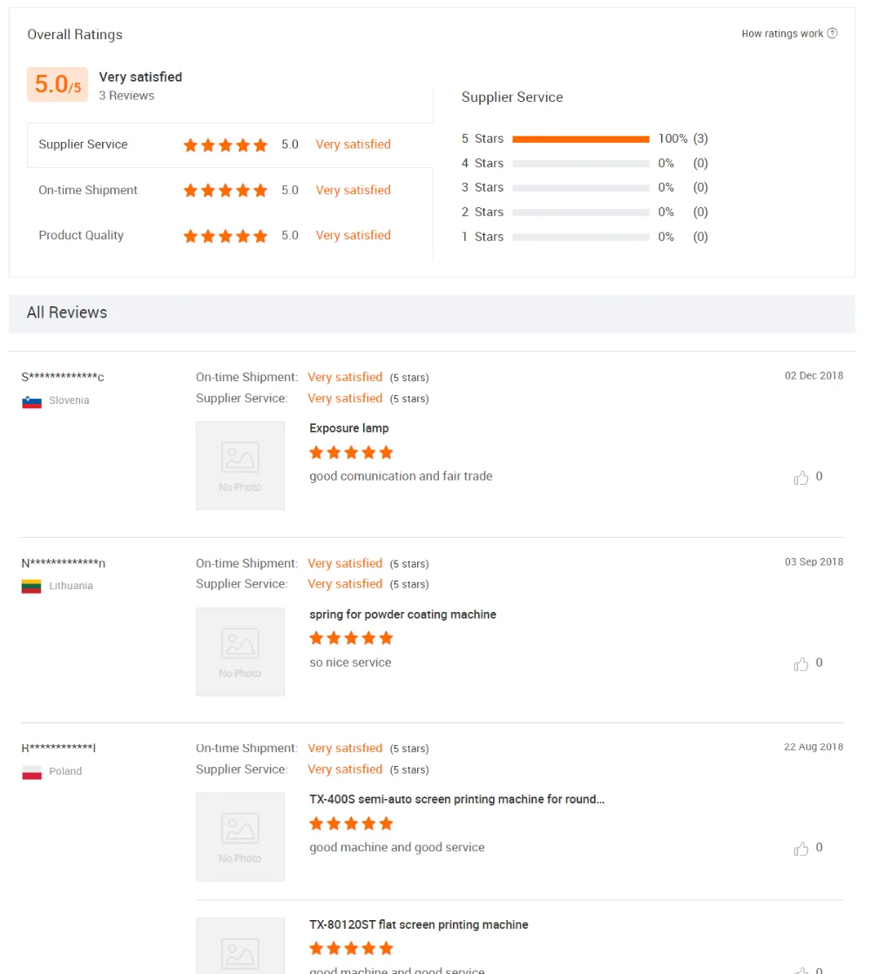This screenshot has height=974, width=871.
Task: Open the How ratings work link
Action: 782,34
